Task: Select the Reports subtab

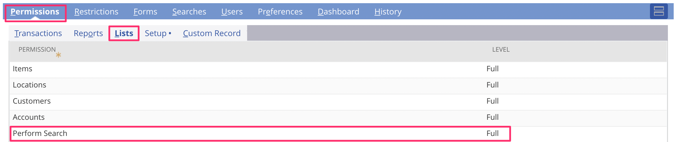Action: (88, 33)
